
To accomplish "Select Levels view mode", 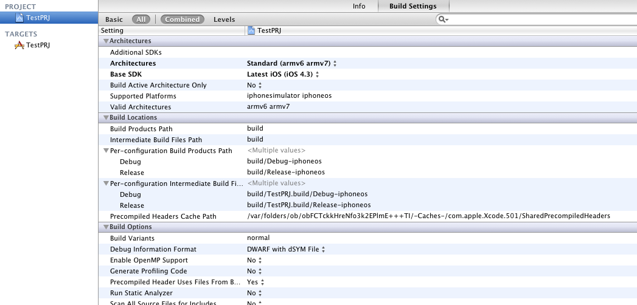I will (x=225, y=19).
